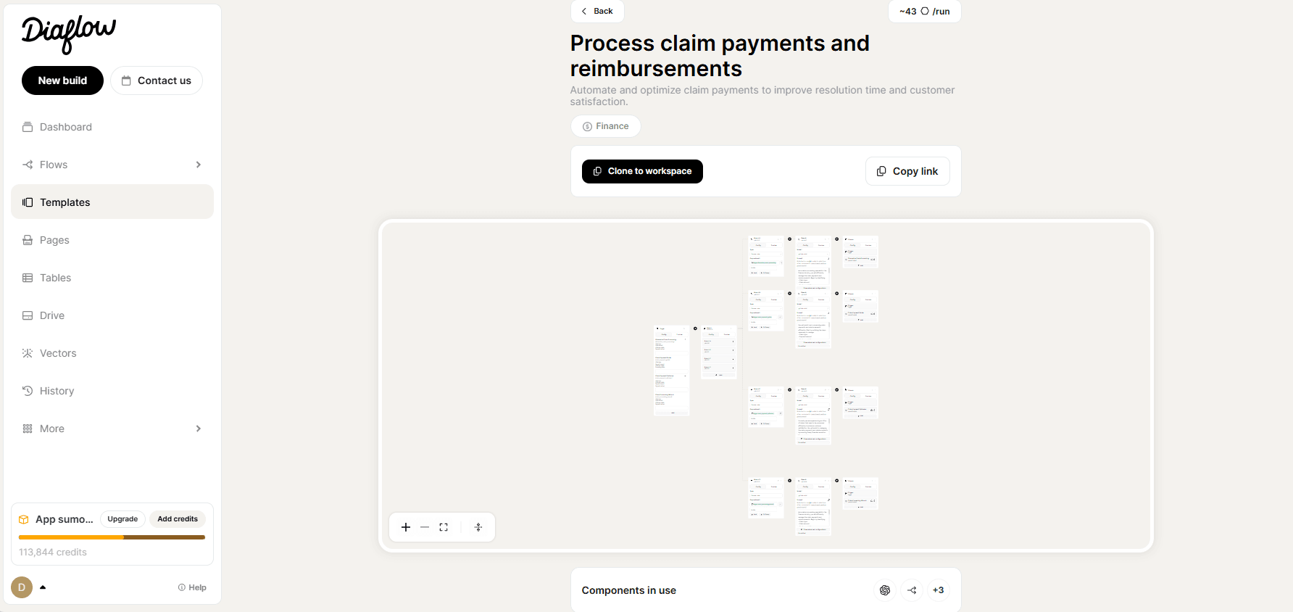
Task: Copy the template link
Action: (907, 171)
